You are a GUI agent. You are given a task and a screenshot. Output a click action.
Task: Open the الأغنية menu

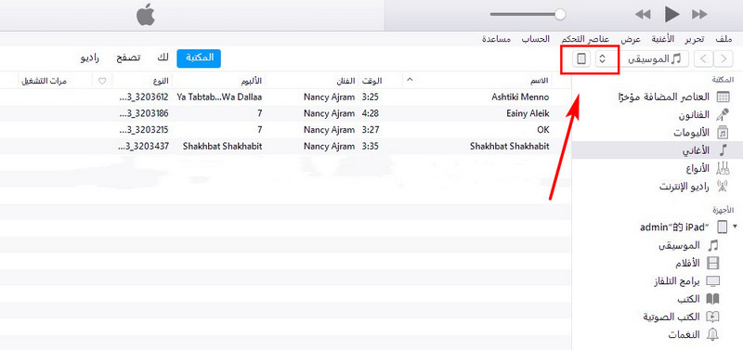(663, 40)
